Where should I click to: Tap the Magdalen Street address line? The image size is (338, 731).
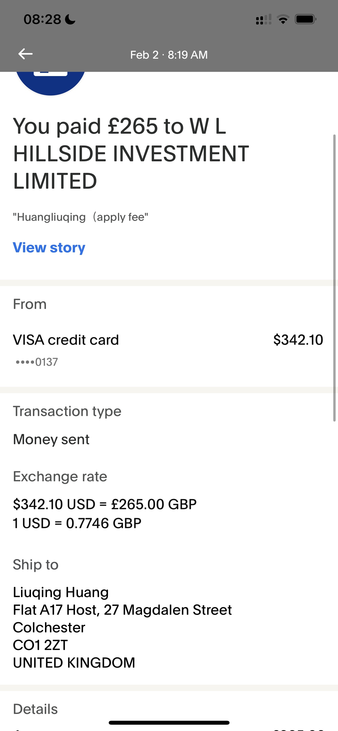pyautogui.click(x=122, y=610)
